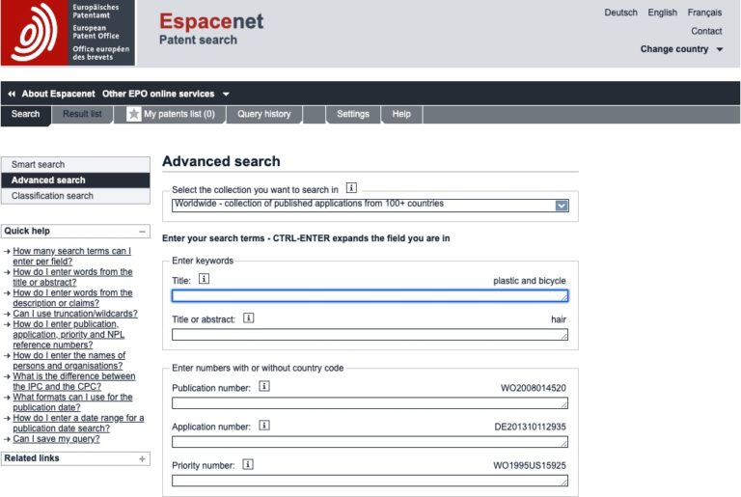Click the double-arrow icon before About Espacenet

click(x=12, y=94)
